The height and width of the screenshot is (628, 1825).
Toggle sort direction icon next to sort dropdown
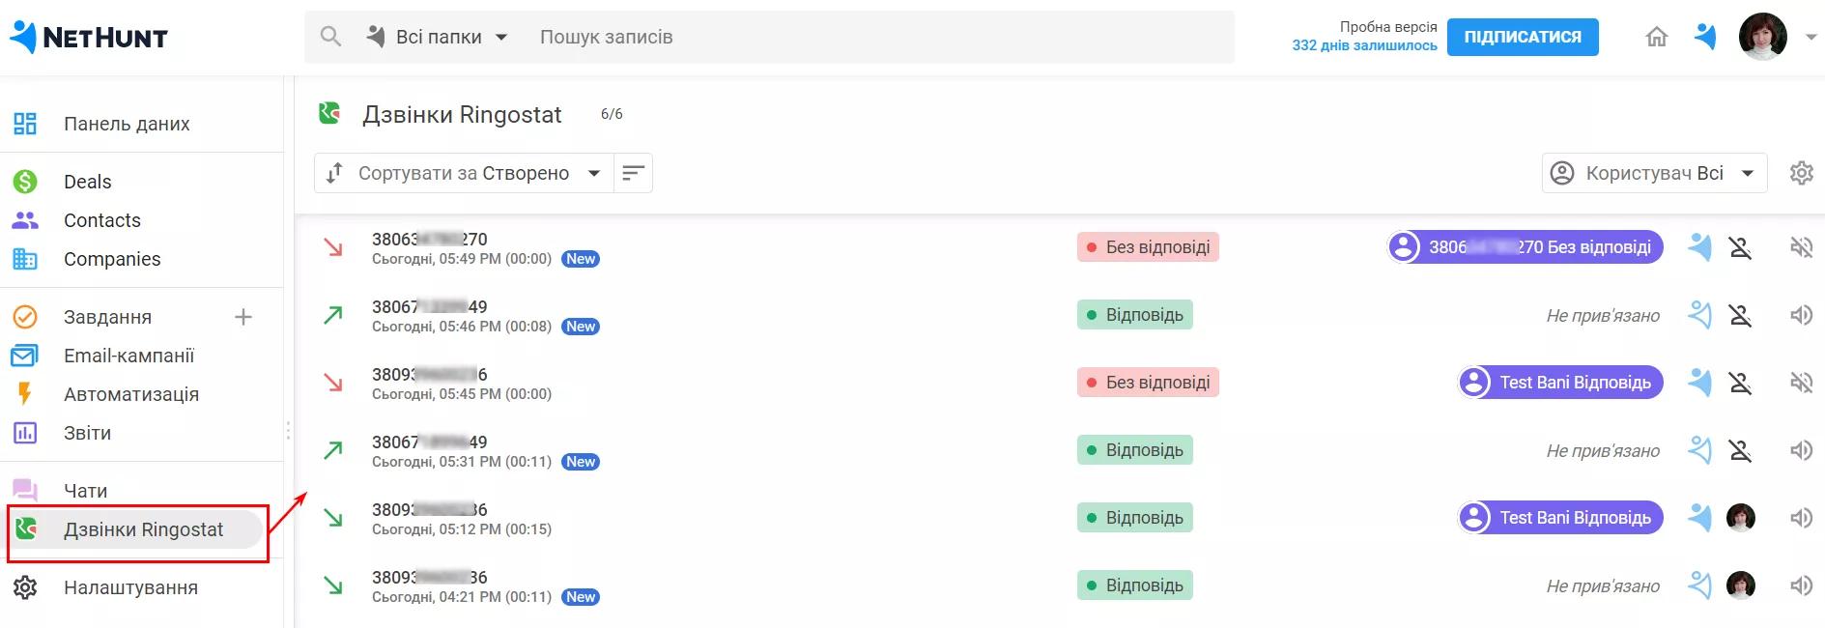[633, 173]
